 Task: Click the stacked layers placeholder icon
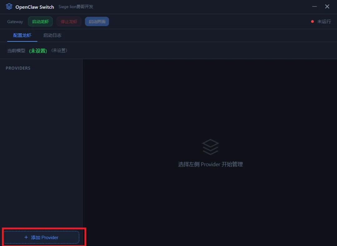click(210, 147)
